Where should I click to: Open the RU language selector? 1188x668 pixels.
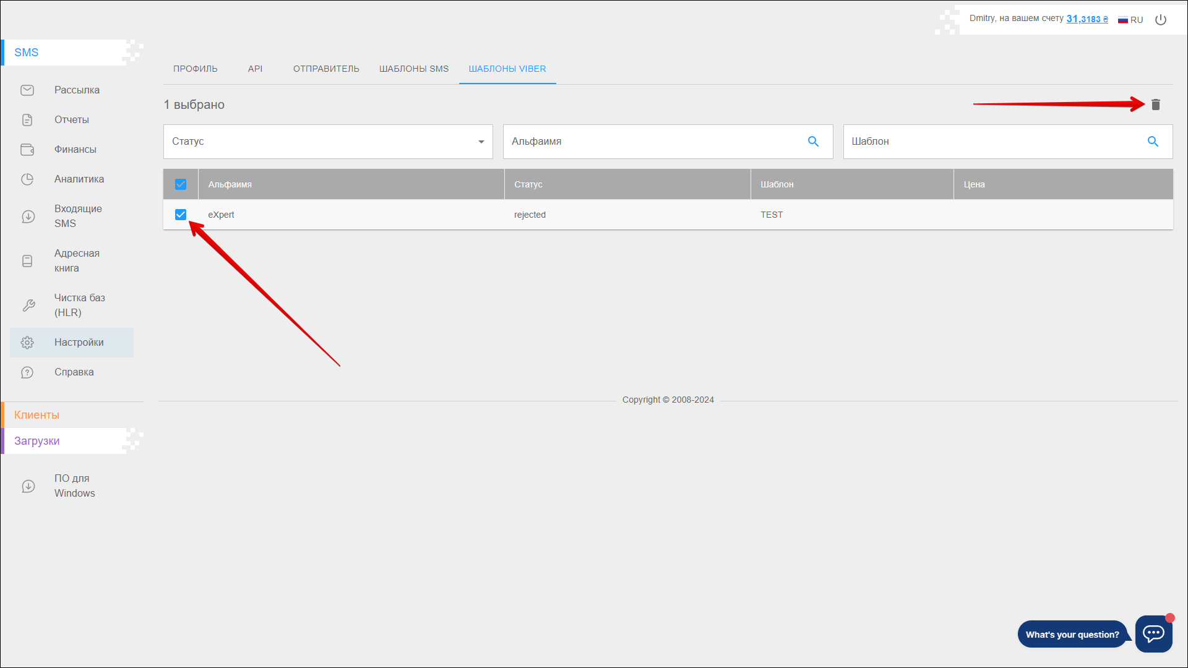click(x=1130, y=20)
